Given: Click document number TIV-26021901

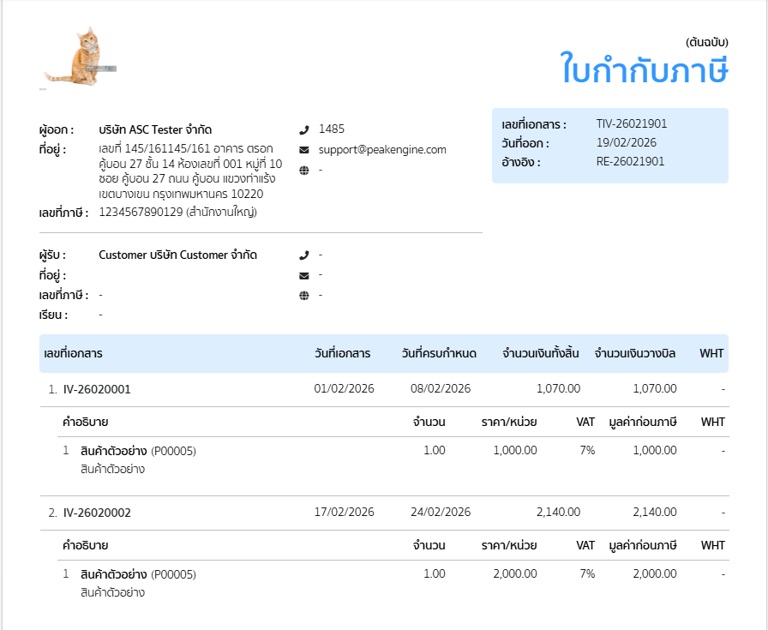Looking at the screenshot, I should (x=630, y=123).
